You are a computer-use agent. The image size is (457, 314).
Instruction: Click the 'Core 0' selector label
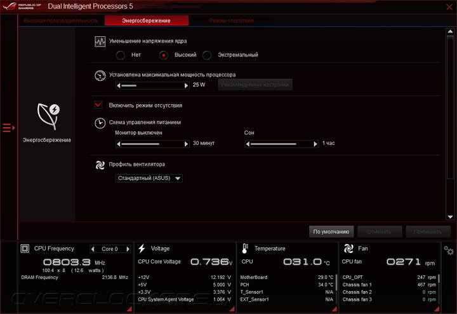[110, 249]
